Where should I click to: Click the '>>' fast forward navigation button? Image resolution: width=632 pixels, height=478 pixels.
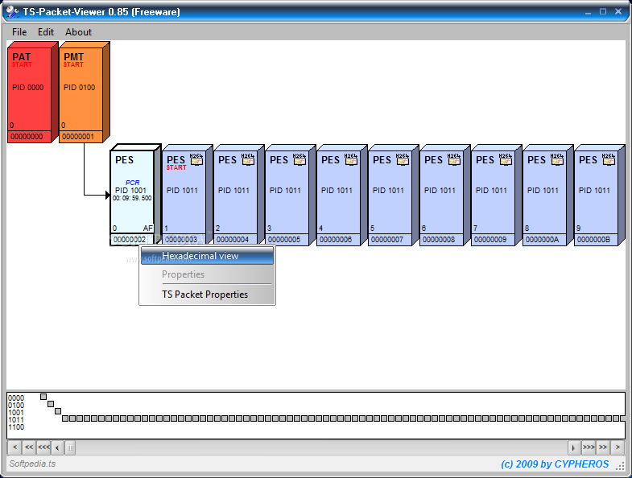(603, 447)
